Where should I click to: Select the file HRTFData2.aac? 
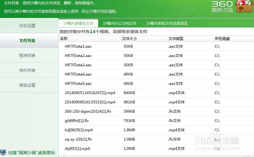(78, 55)
